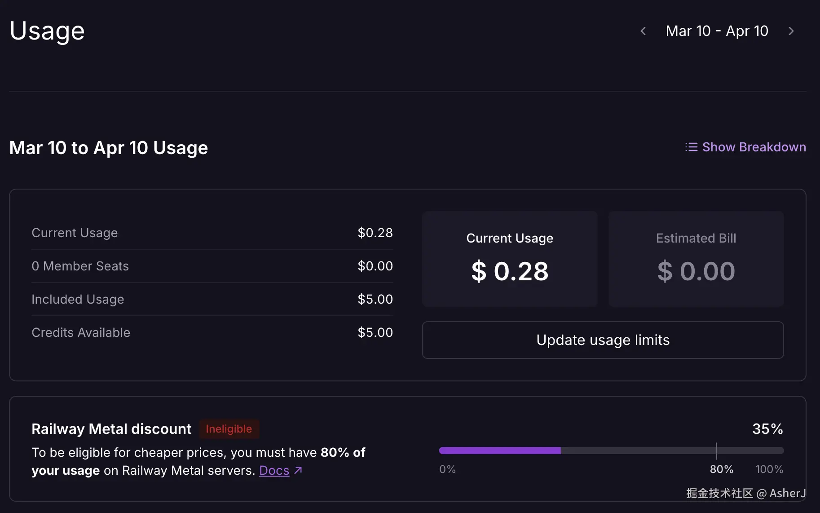The width and height of the screenshot is (820, 513).
Task: Click the Credits Available row
Action: [212, 332]
